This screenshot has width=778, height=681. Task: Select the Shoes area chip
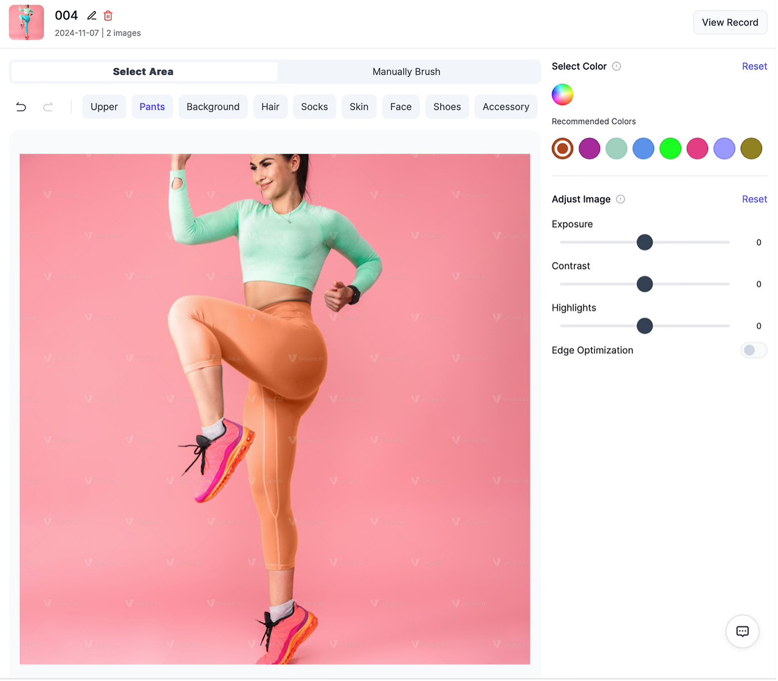click(447, 107)
